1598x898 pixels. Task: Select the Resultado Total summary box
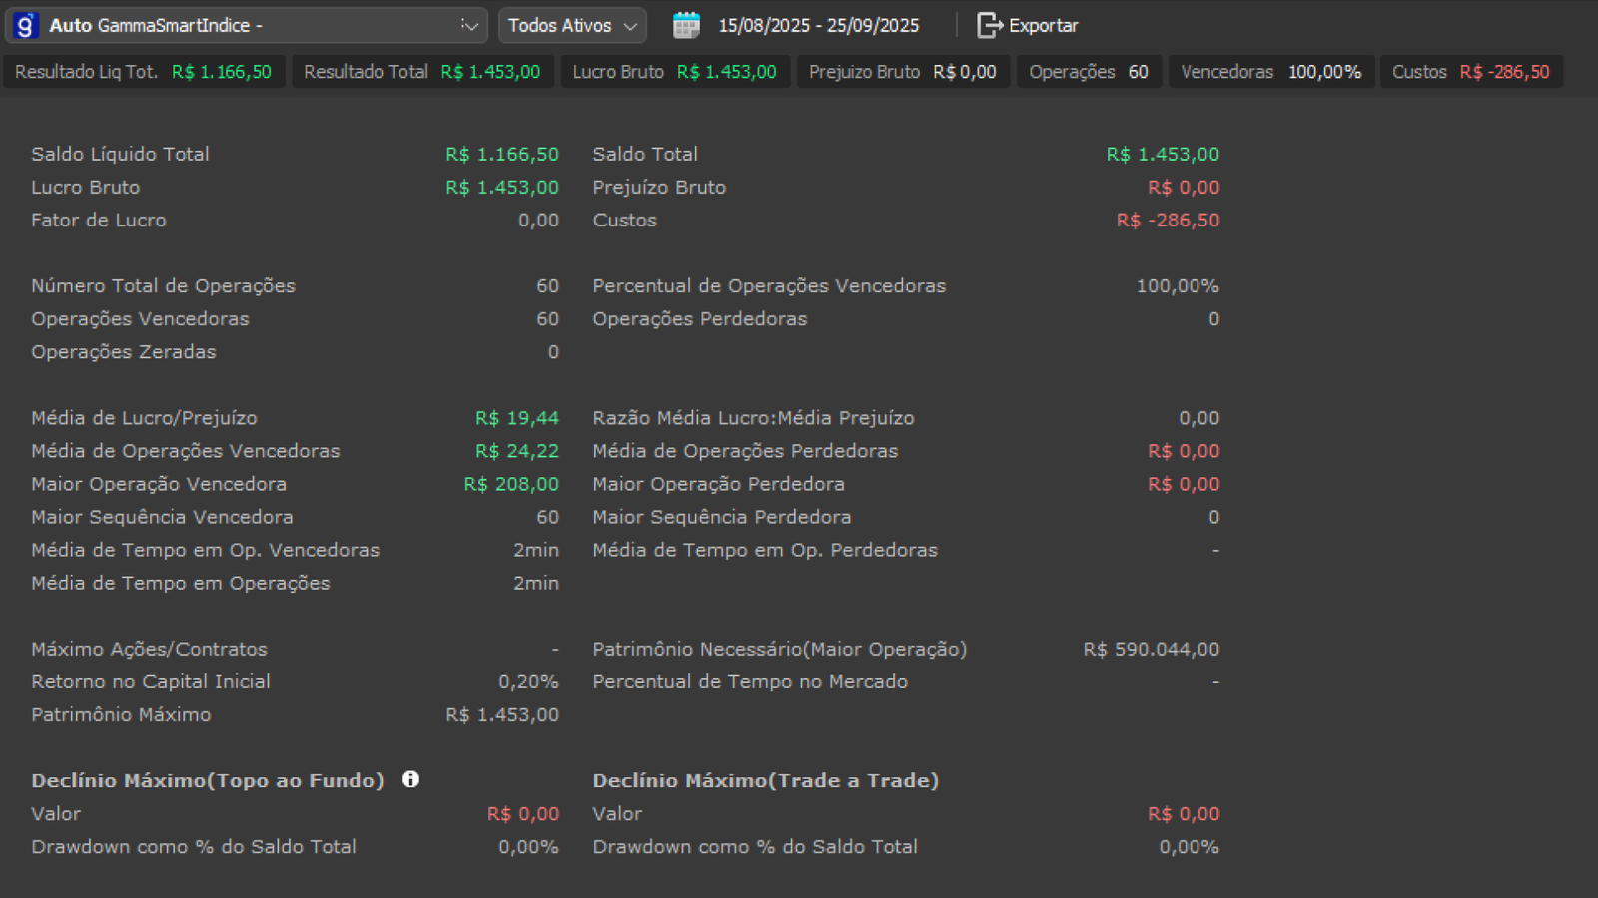pyautogui.click(x=422, y=72)
